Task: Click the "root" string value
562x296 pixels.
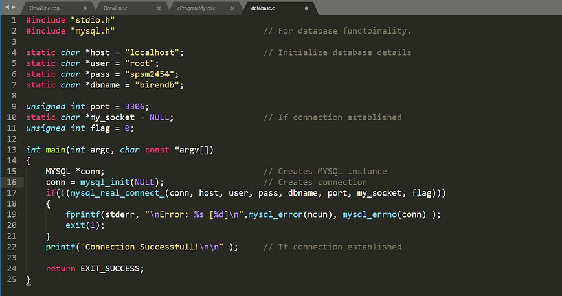Action: click(x=139, y=63)
